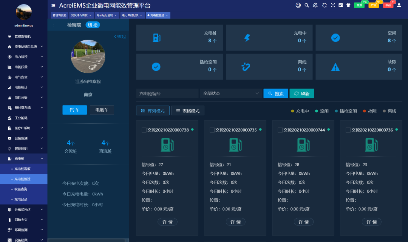408x242 pixels.
Task: Click the charging gun number input field
Action: tap(167, 93)
